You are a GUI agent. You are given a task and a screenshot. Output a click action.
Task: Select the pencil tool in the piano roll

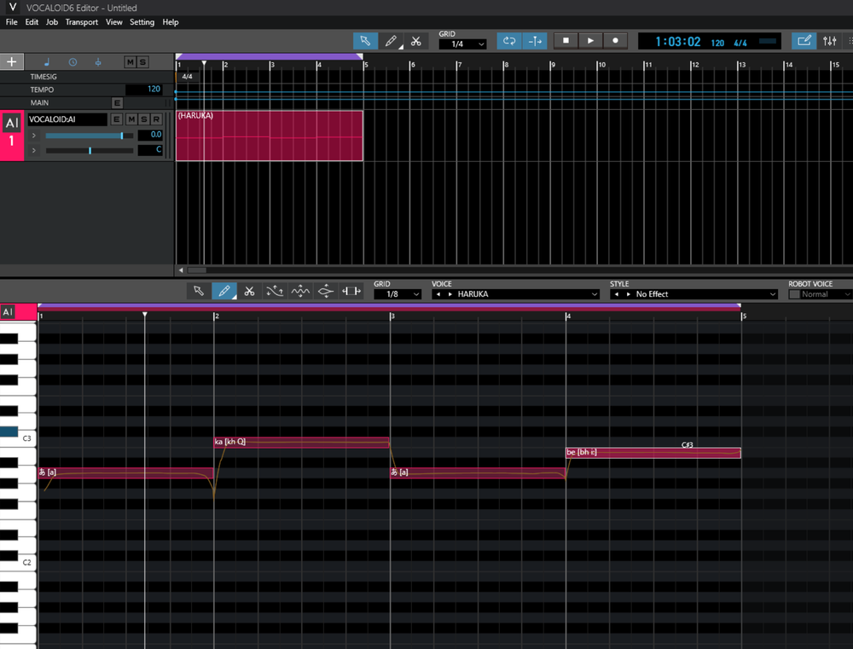[x=223, y=292]
